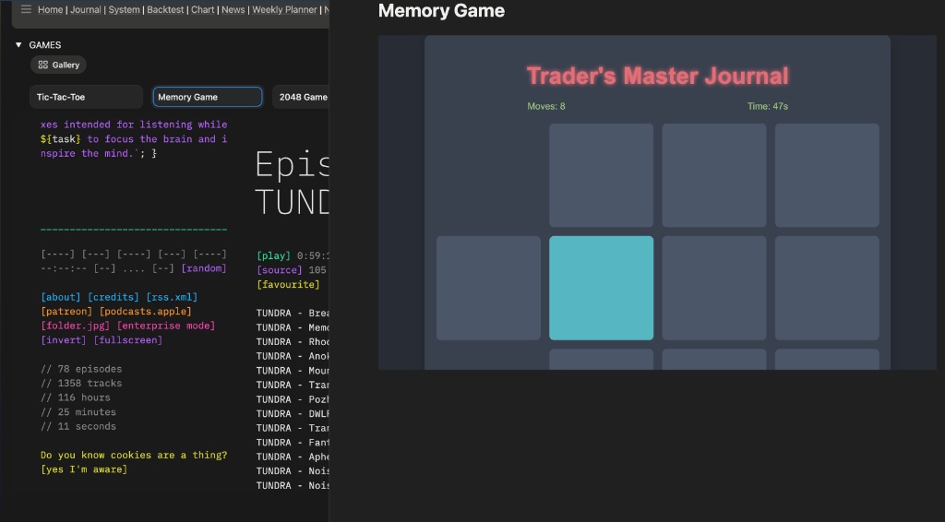Image resolution: width=945 pixels, height=522 pixels.
Task: Open Weekly Planner in top bar
Action: pos(284,9)
